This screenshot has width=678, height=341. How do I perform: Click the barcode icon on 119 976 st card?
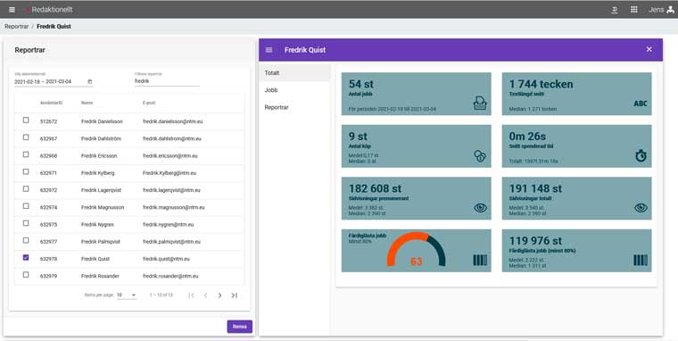pos(641,260)
